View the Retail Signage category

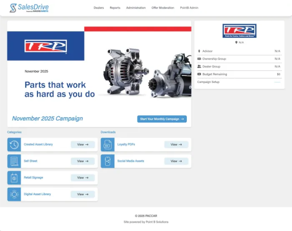coord(83,178)
